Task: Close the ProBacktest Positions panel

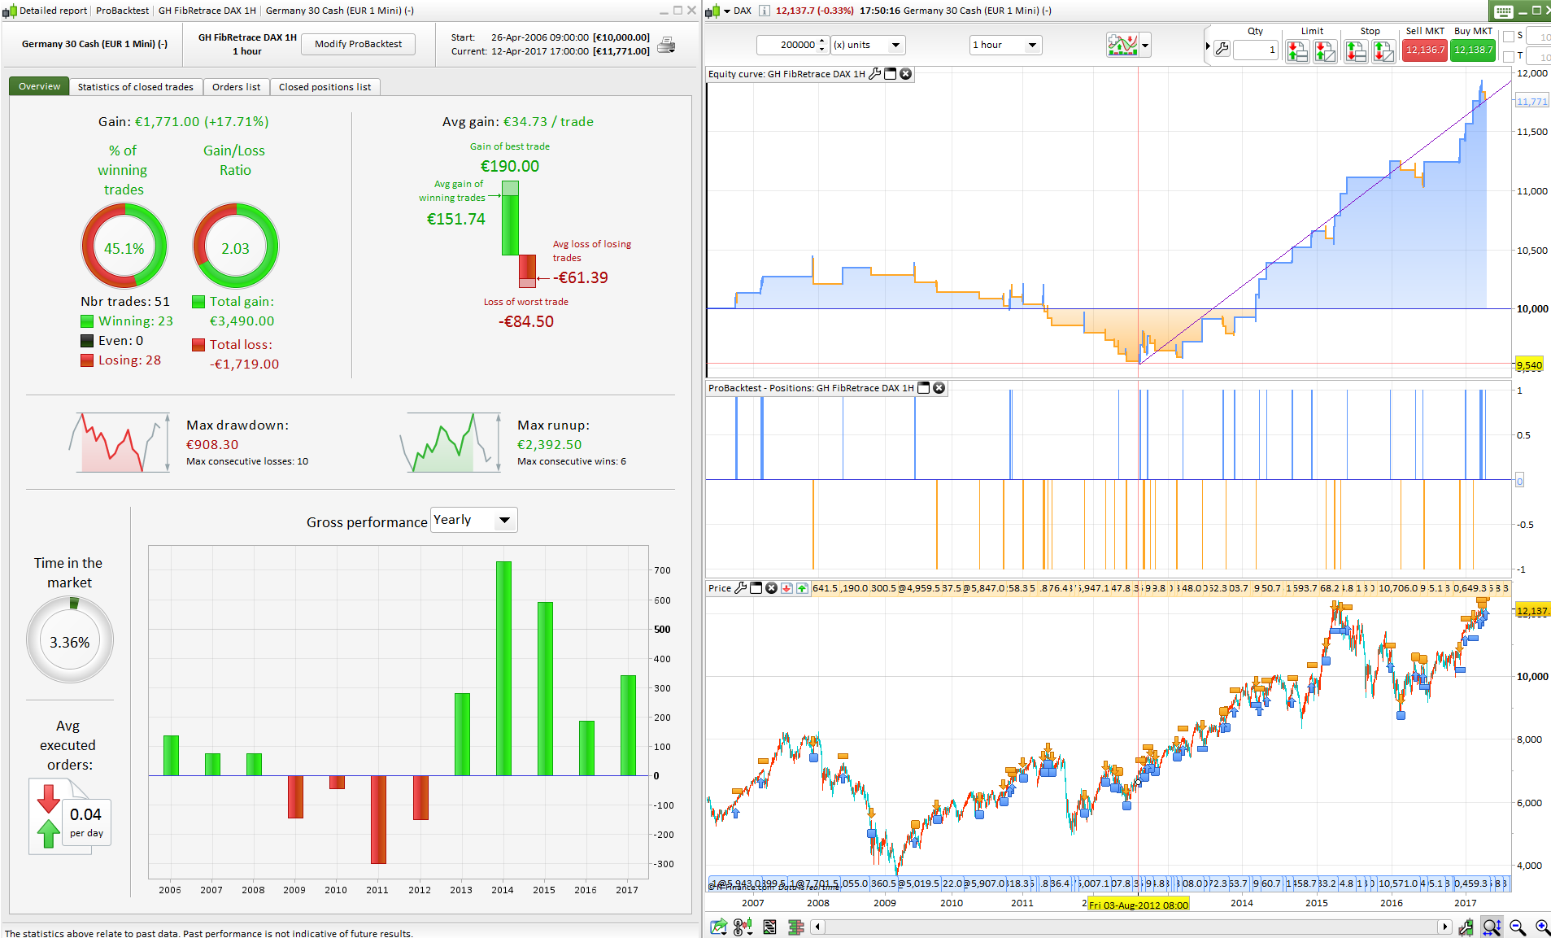Action: coord(939,388)
